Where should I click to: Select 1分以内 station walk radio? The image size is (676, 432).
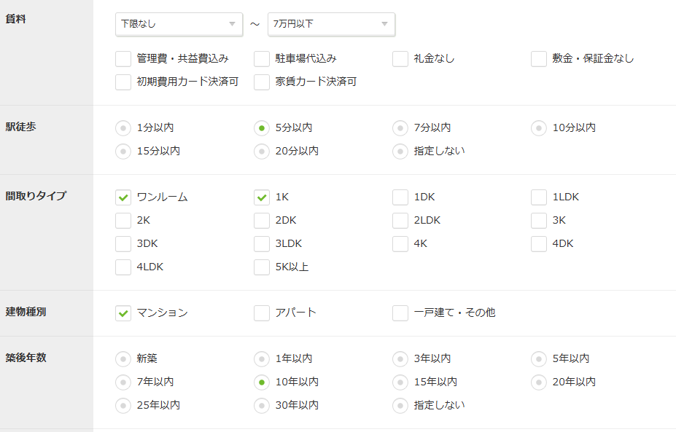click(123, 128)
